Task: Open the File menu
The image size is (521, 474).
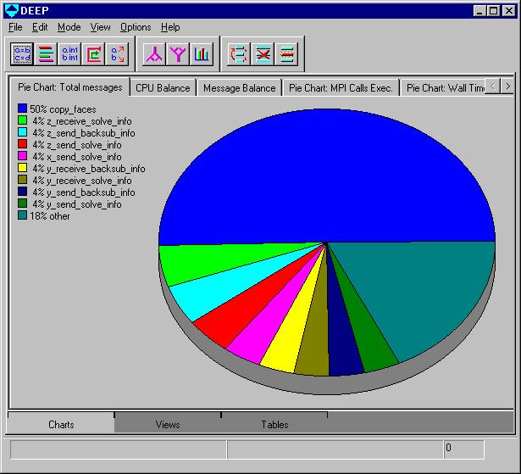Action: pos(15,27)
